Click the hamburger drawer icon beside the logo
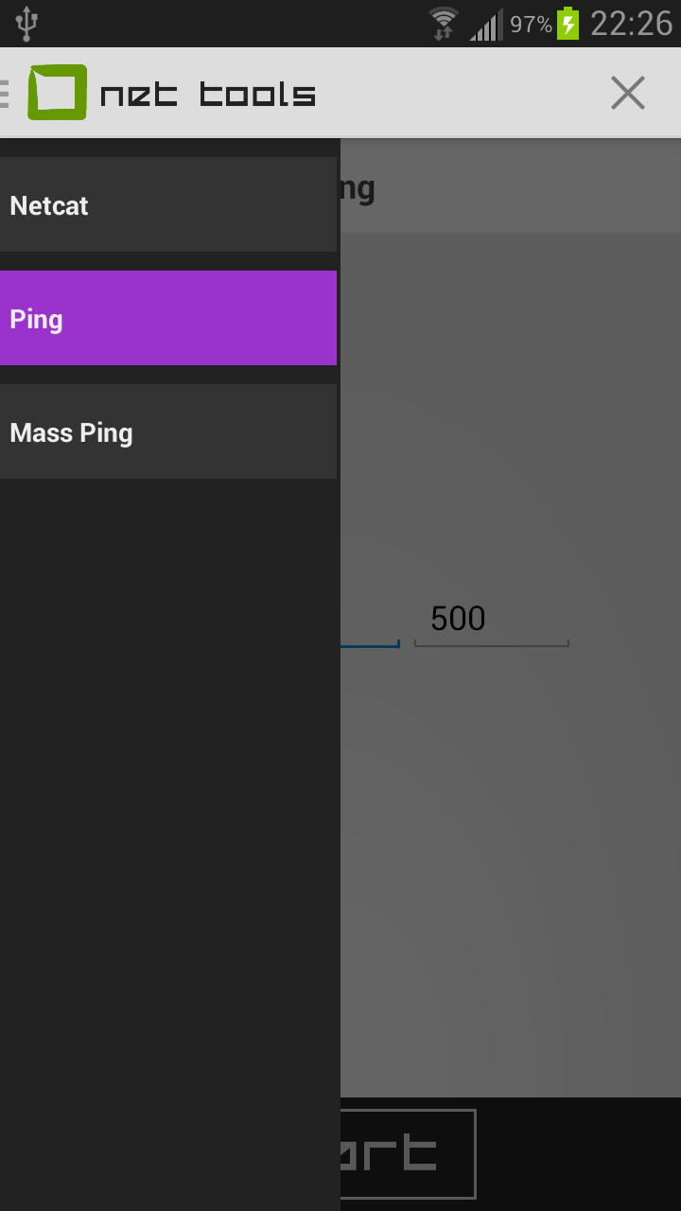Image resolution: width=681 pixels, height=1211 pixels. pos(5,93)
